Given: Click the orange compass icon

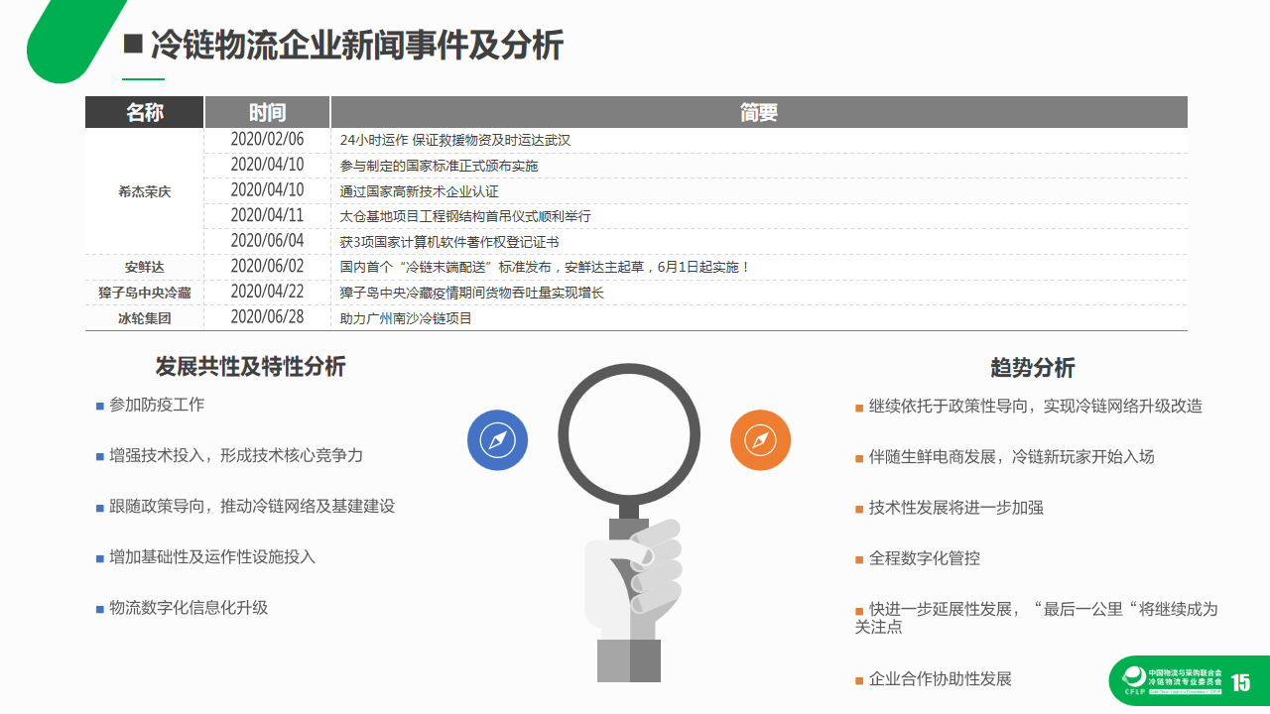Looking at the screenshot, I should click(760, 439).
